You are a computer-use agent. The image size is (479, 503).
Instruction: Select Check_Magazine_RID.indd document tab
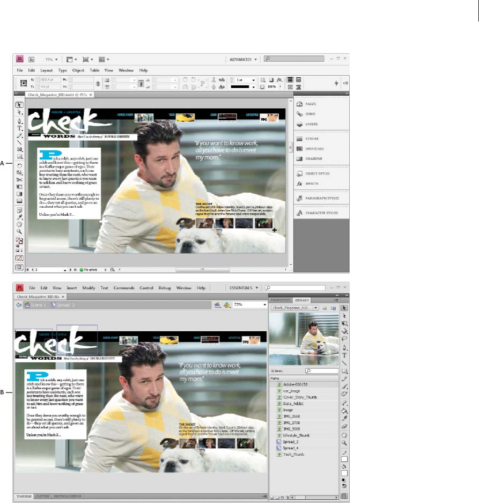pos(60,95)
